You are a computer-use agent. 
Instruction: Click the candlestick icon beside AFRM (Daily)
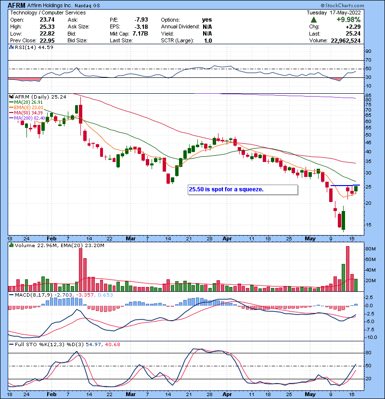[11, 97]
